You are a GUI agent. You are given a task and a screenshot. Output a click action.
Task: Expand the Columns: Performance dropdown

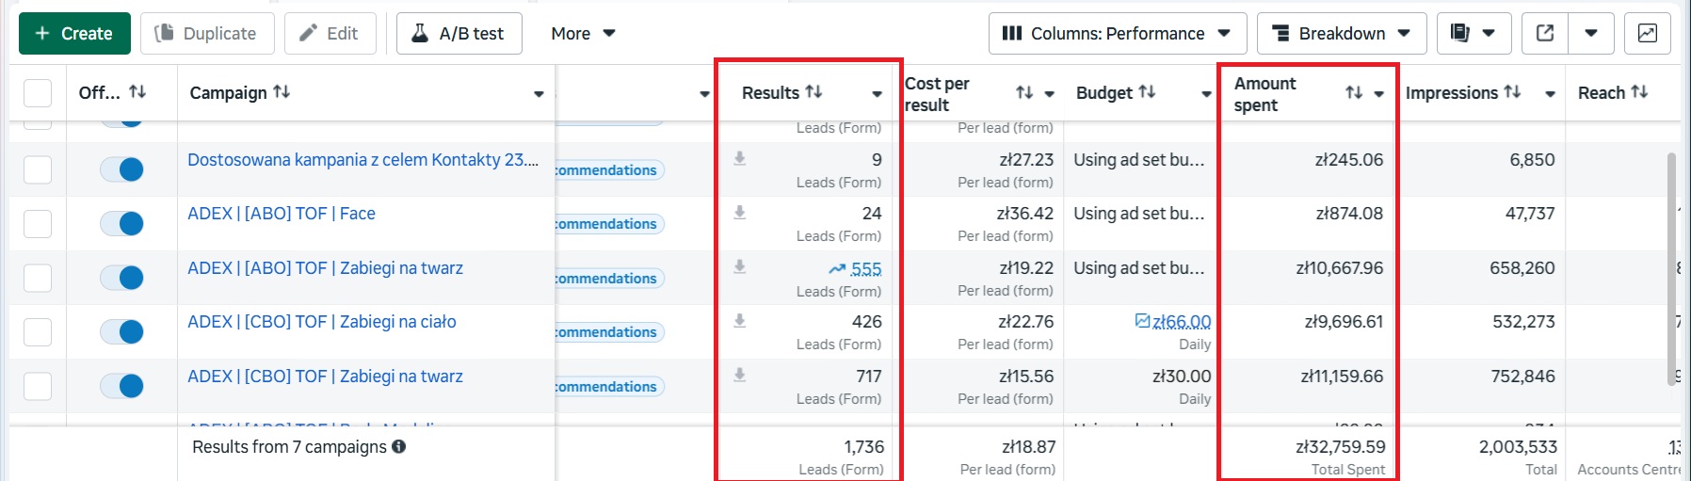click(x=1117, y=34)
